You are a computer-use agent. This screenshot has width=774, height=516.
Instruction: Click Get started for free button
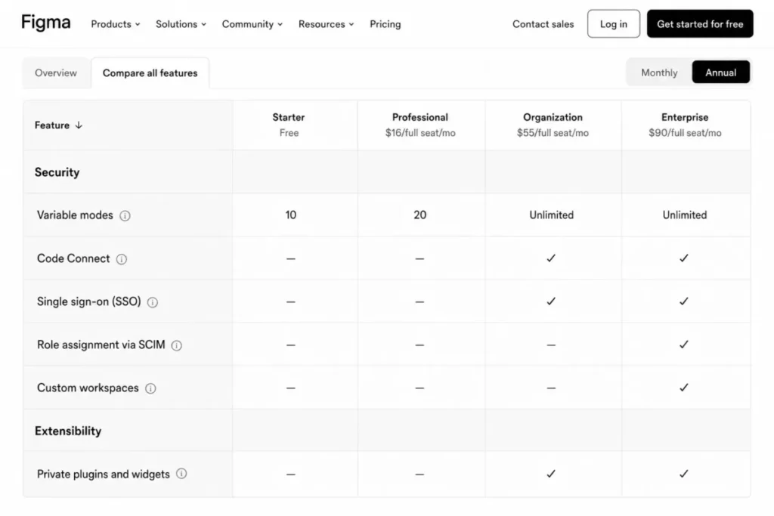(x=700, y=23)
